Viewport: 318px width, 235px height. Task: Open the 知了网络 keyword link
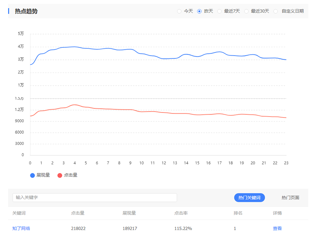[21, 228]
